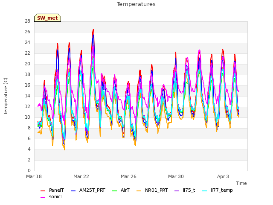Click the Temperature (C) axis label
The image size is (273, 205).
tap(6, 96)
